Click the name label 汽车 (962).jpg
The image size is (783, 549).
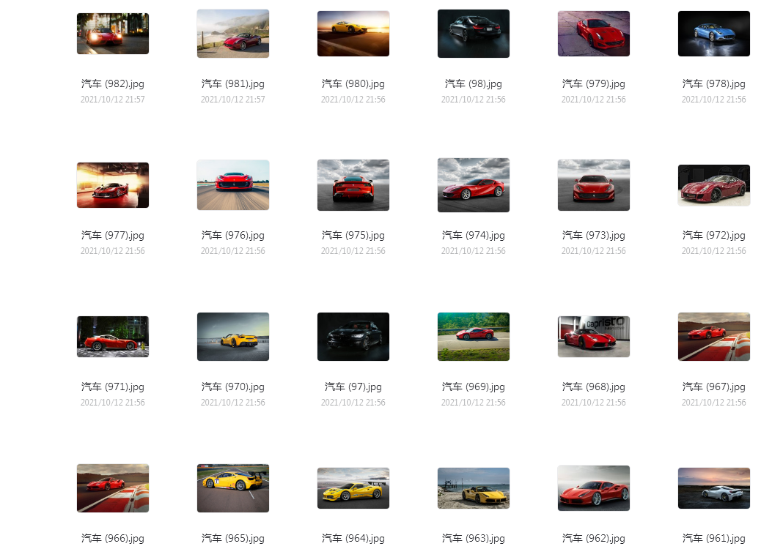click(594, 539)
